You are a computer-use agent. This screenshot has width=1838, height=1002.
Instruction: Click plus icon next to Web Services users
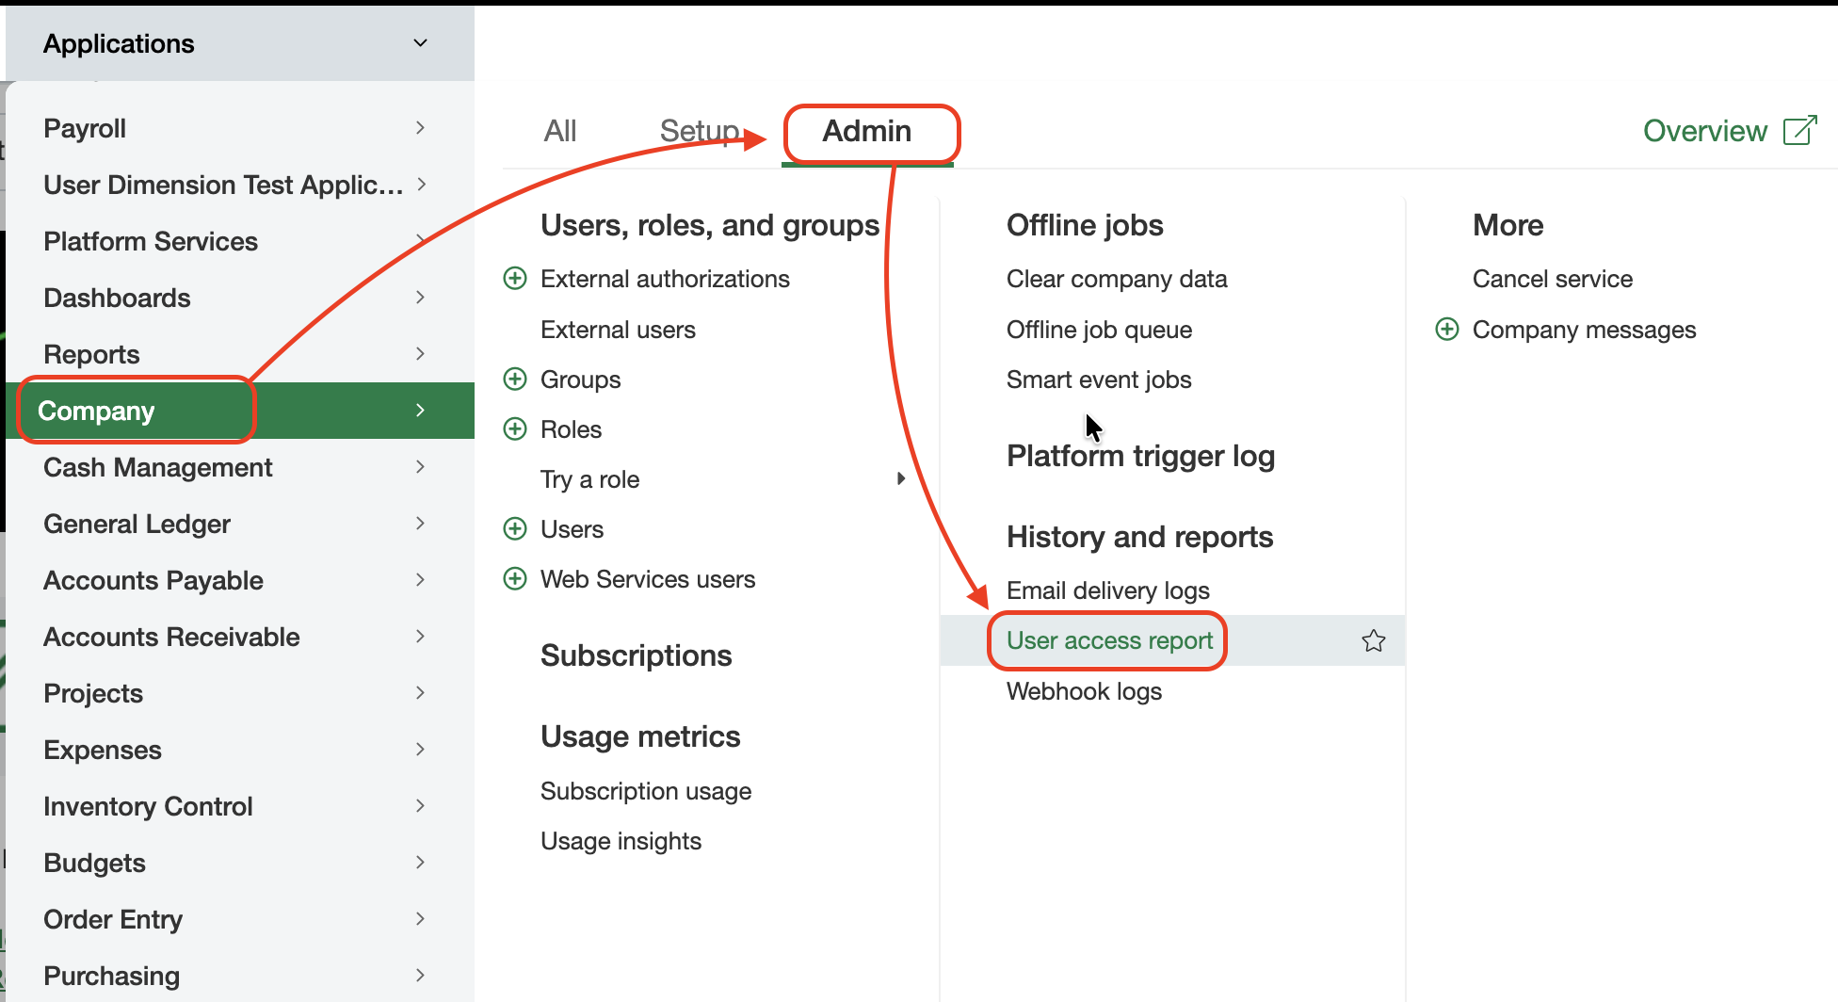[515, 579]
